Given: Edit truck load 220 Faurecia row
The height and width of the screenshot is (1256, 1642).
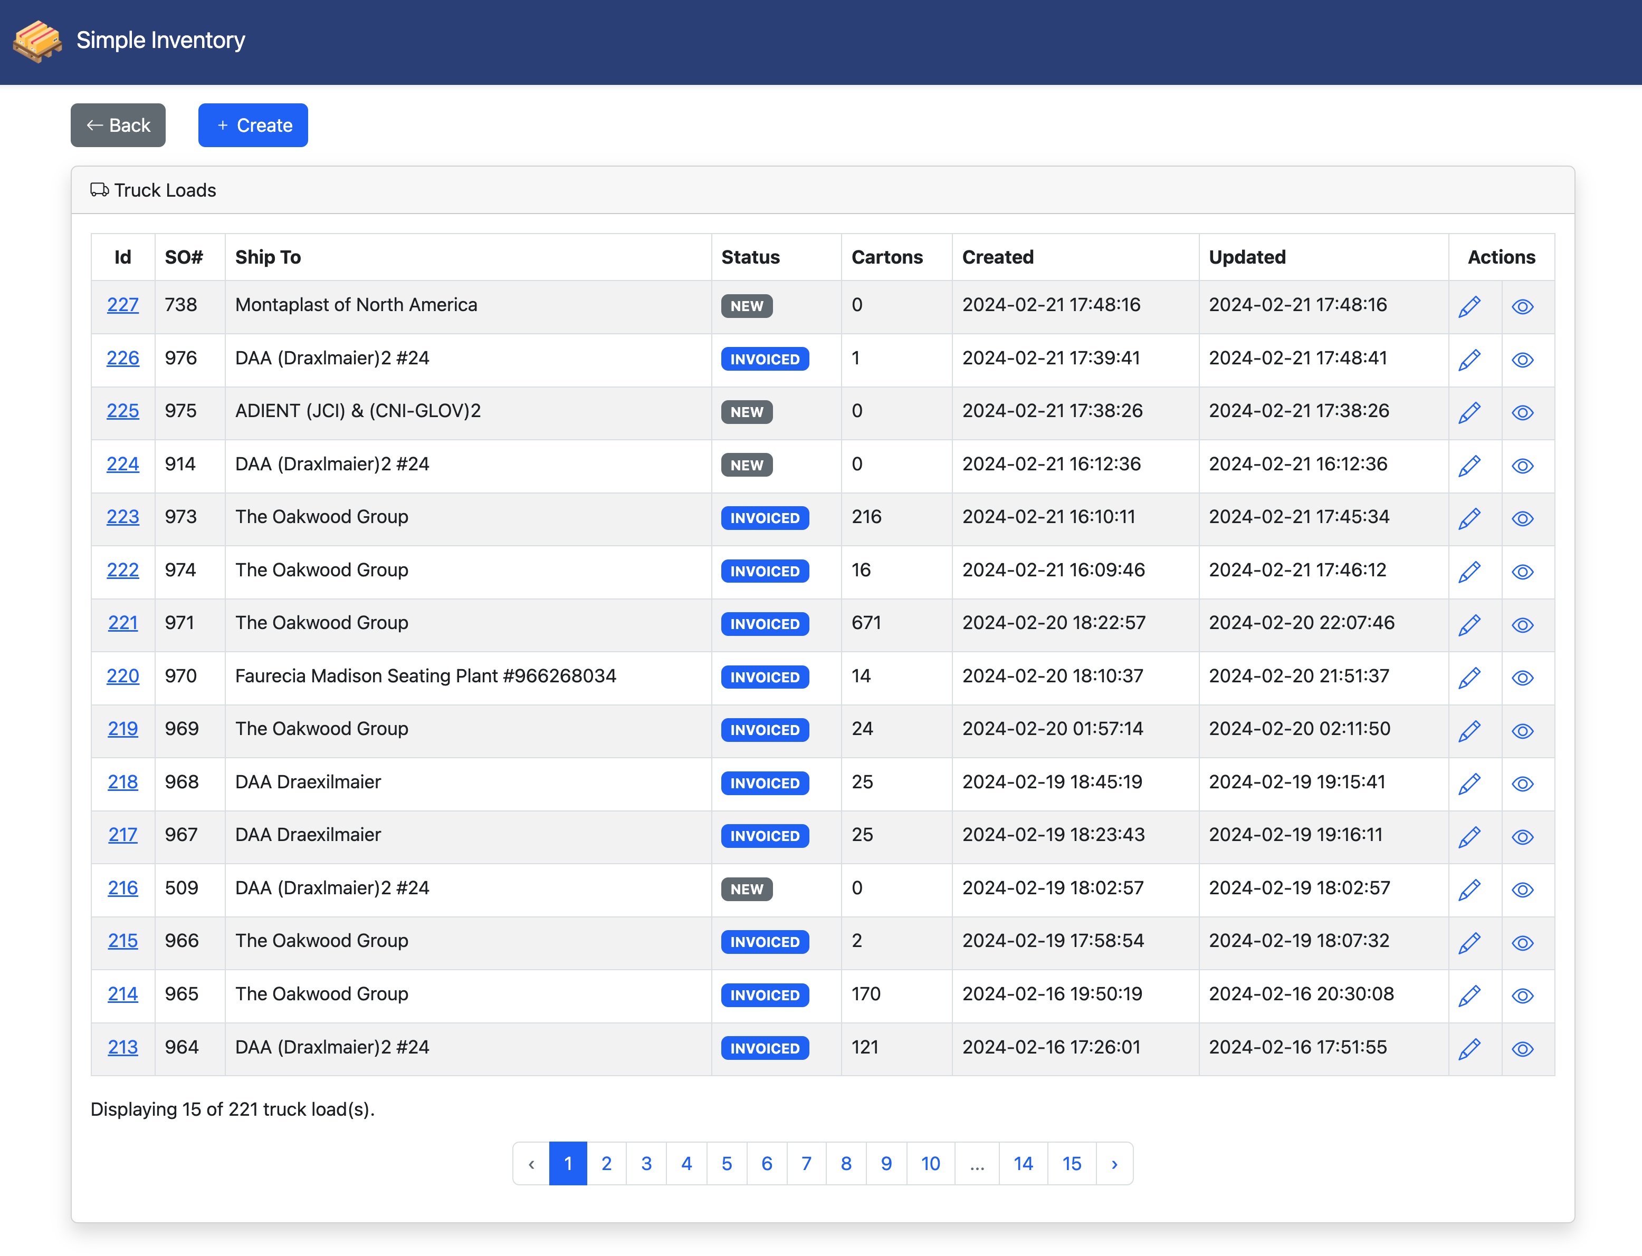Looking at the screenshot, I should [1469, 678].
